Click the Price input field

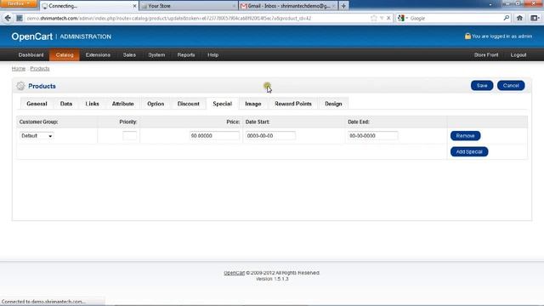tap(214, 136)
